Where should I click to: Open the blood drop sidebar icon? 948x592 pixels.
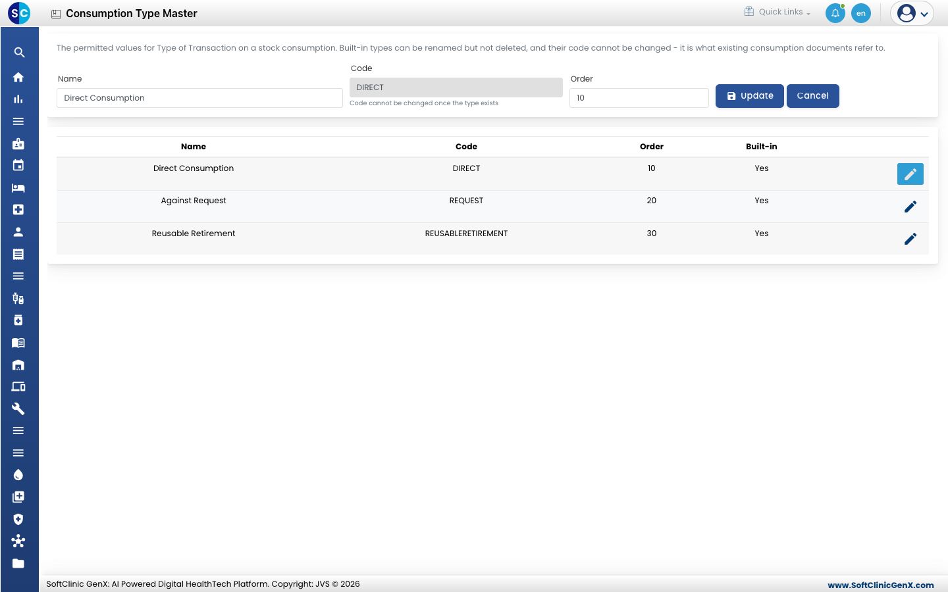click(18, 475)
